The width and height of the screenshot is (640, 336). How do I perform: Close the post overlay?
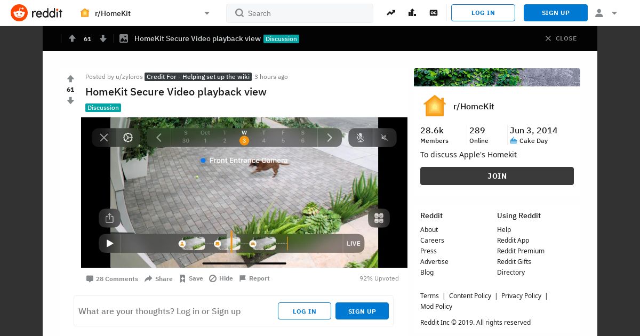coord(561,38)
